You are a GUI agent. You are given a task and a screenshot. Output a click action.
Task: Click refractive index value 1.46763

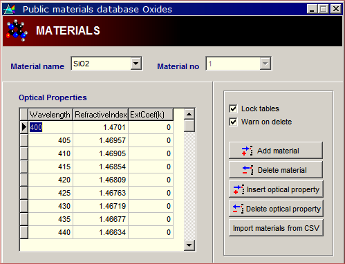[x=101, y=193]
